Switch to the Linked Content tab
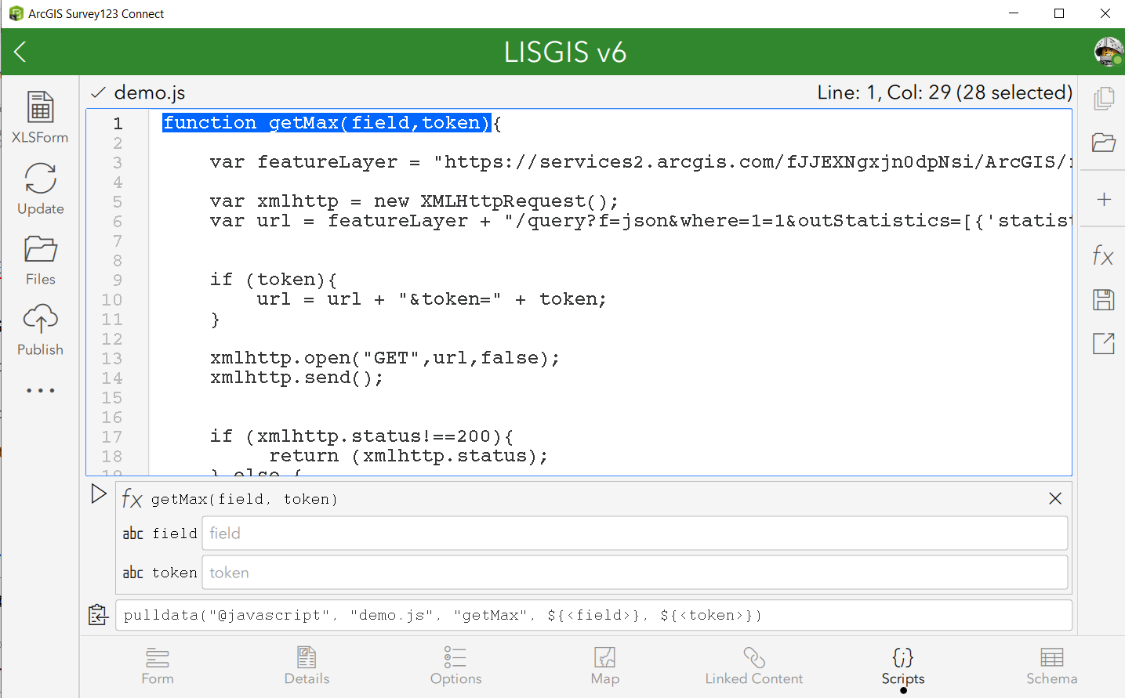This screenshot has width=1125, height=698. 754,666
